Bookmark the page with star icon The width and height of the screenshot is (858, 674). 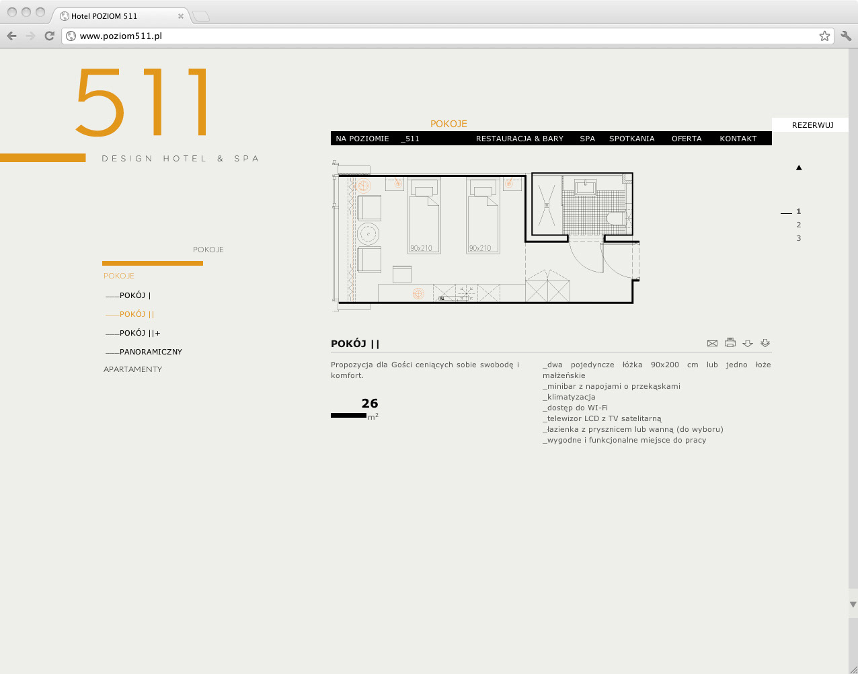click(x=824, y=36)
